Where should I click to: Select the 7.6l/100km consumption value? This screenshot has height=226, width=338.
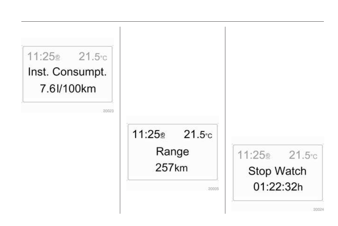[x=67, y=89]
